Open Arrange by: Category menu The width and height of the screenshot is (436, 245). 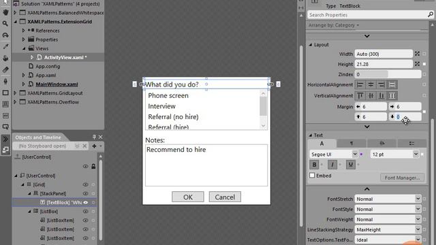coord(334,25)
